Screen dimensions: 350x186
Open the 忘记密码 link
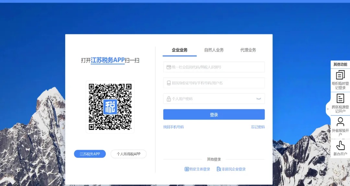[258, 127]
